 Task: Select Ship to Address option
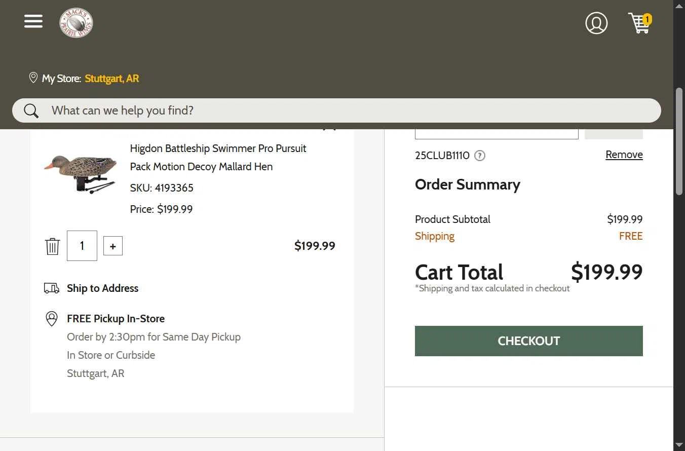[102, 288]
